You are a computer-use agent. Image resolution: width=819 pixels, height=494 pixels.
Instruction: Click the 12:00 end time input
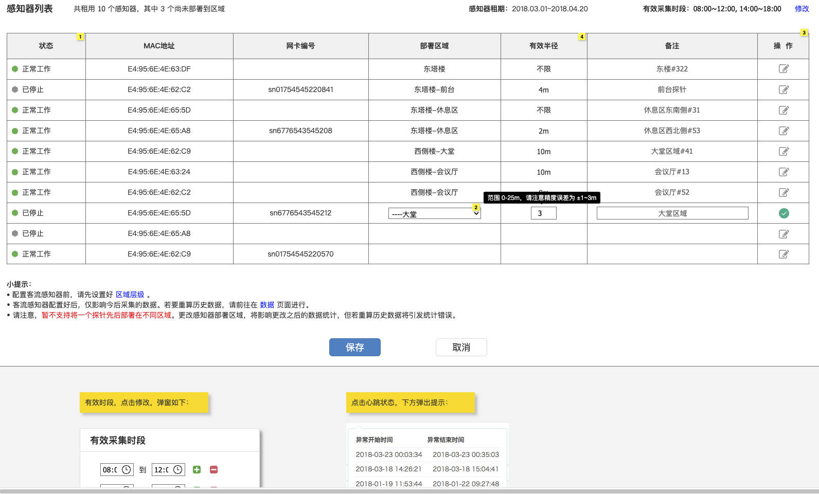click(168, 470)
